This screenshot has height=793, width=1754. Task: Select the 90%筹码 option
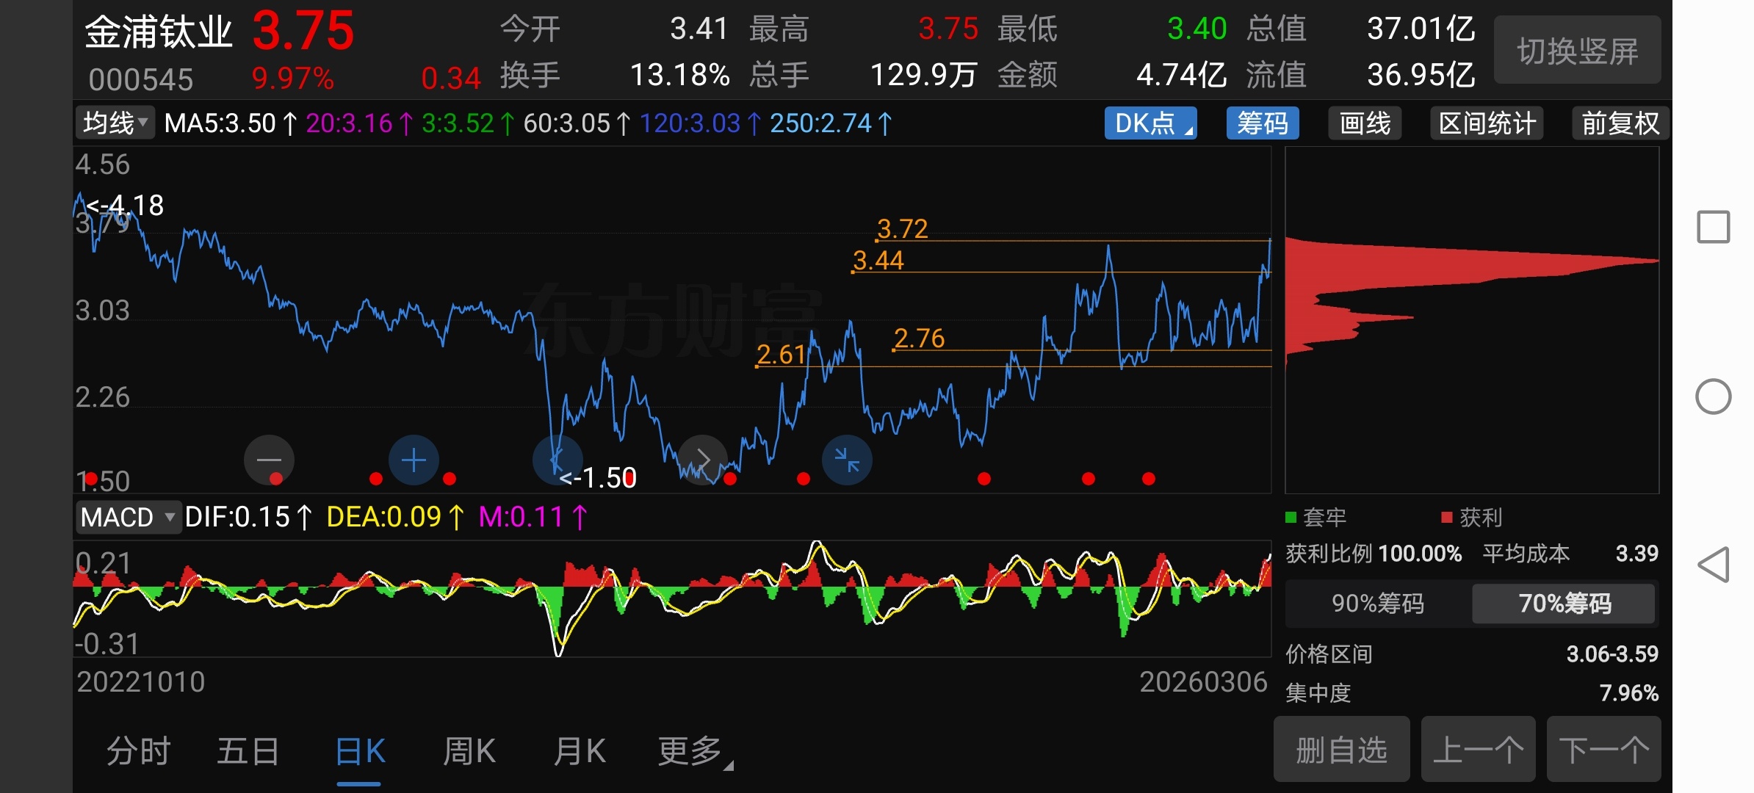(x=1377, y=604)
